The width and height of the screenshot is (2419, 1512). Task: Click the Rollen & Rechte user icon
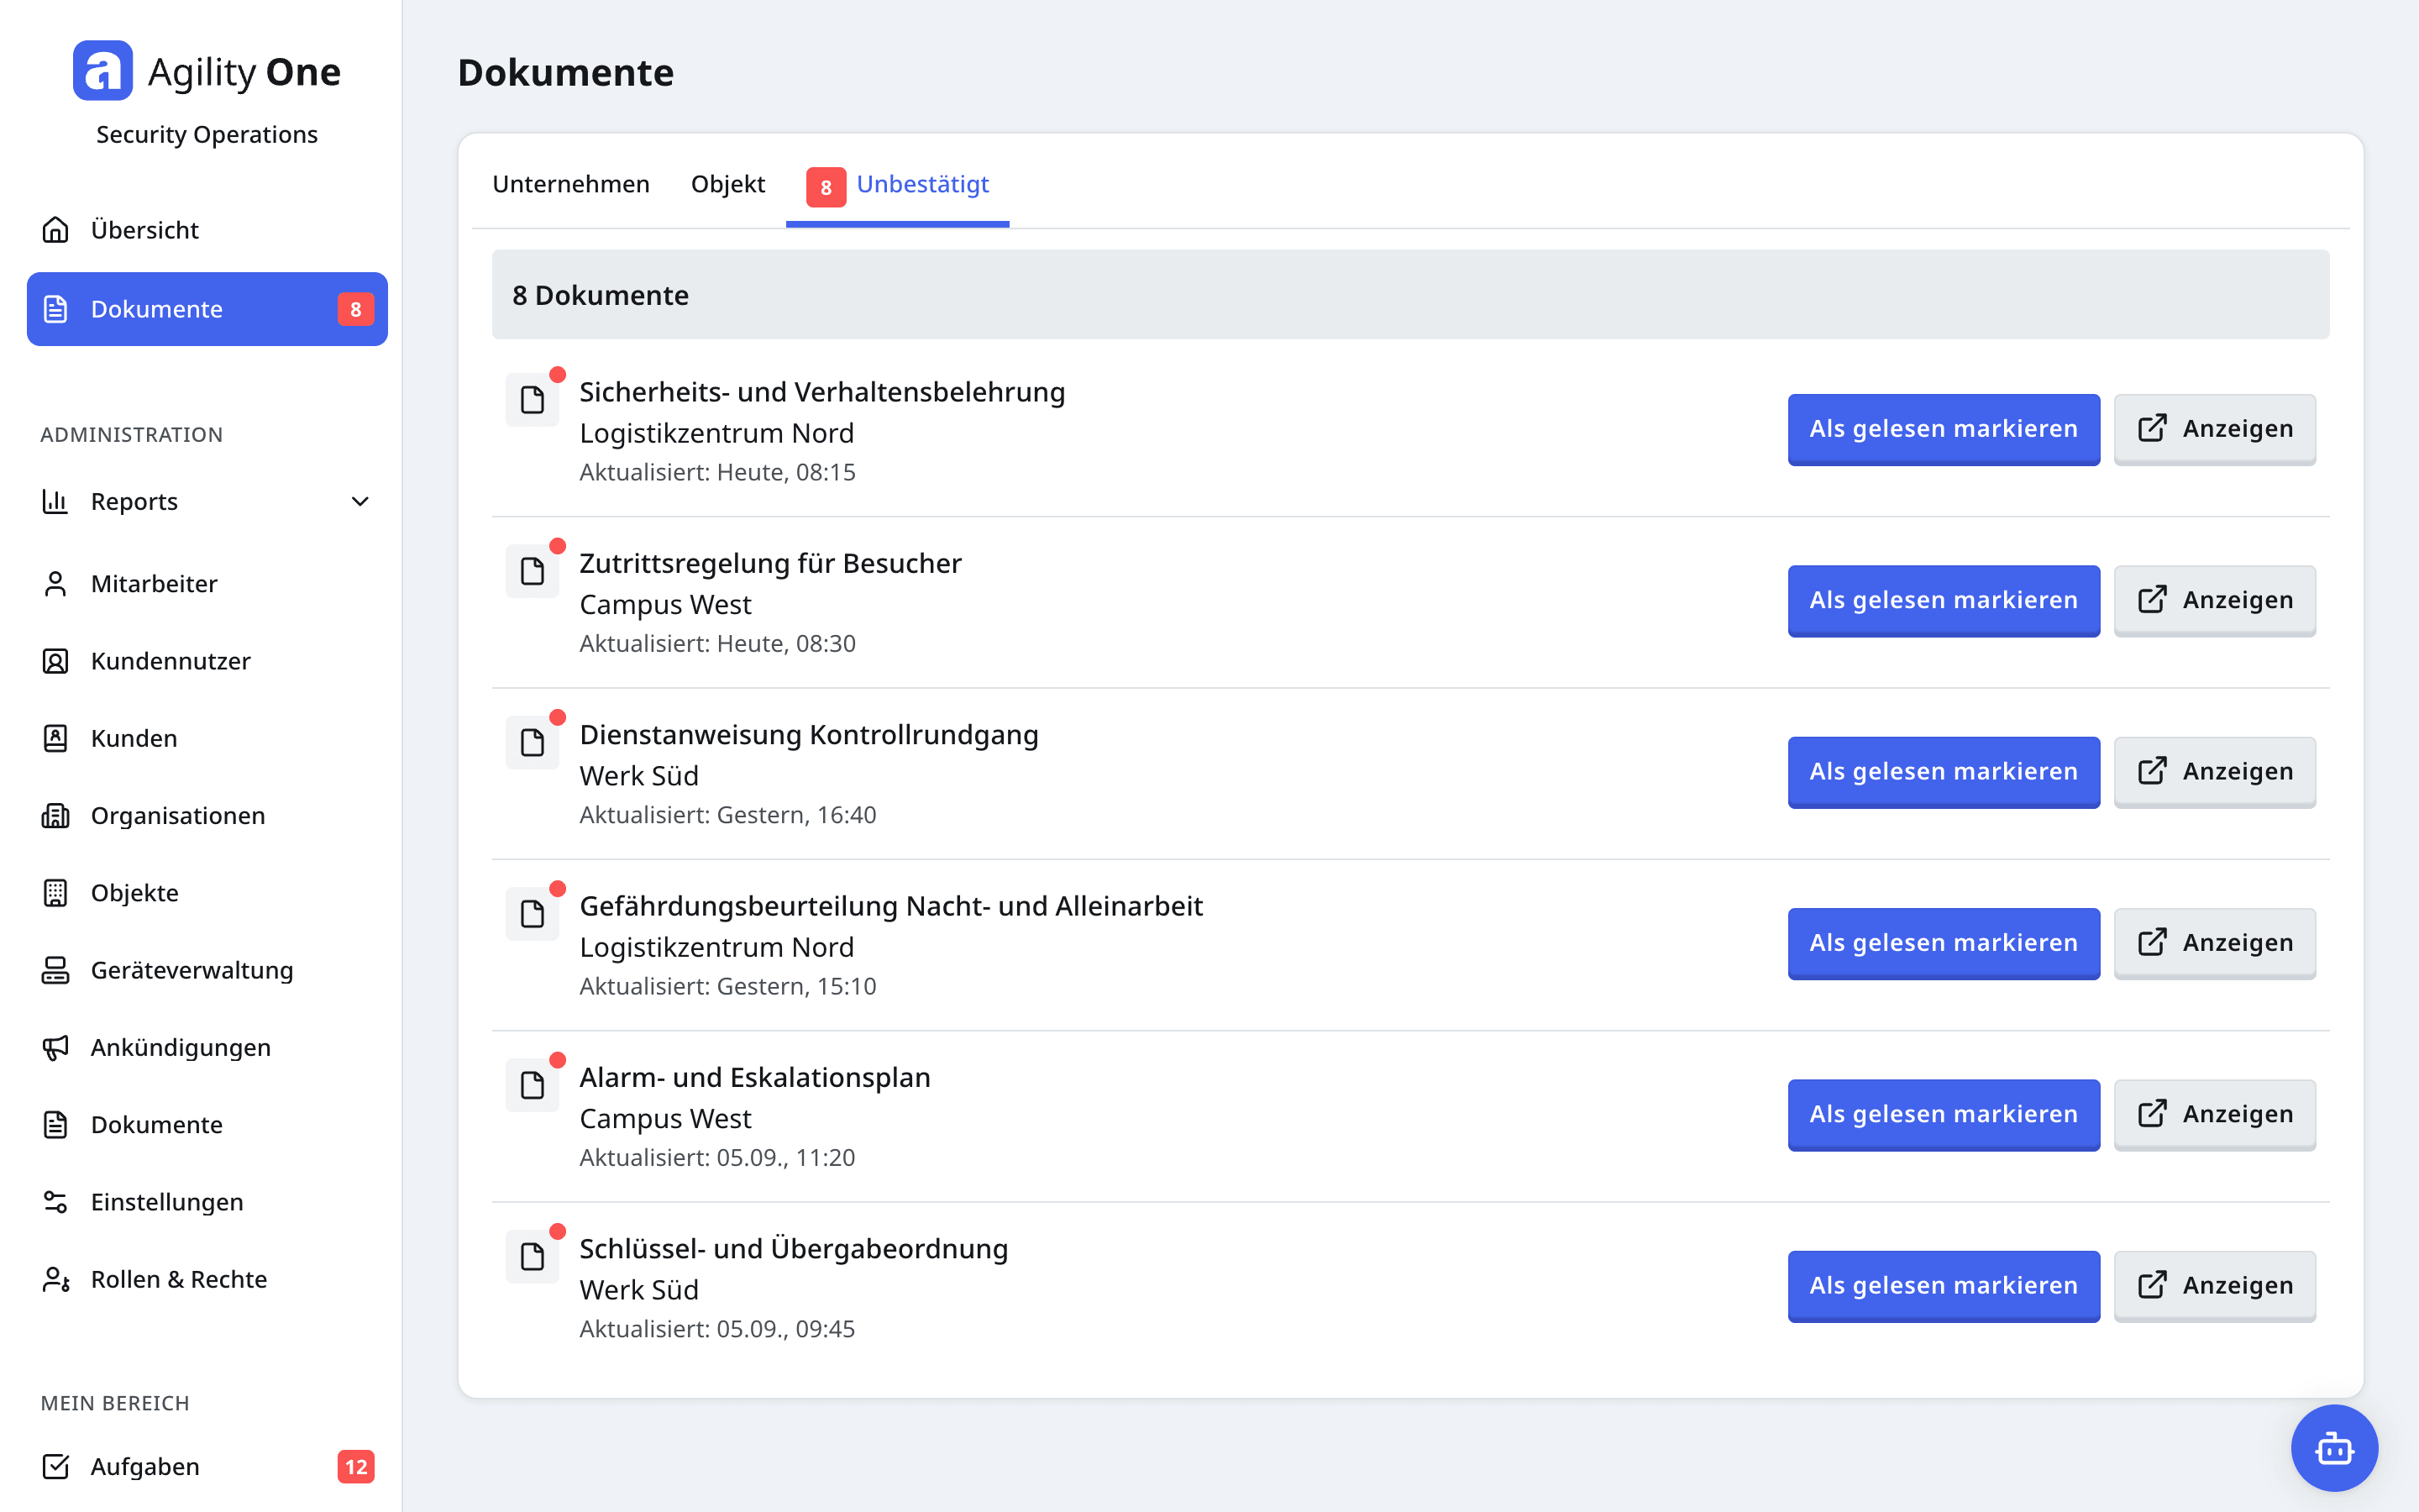pos(56,1279)
